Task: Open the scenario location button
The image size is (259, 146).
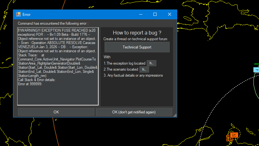Action: 144,69
